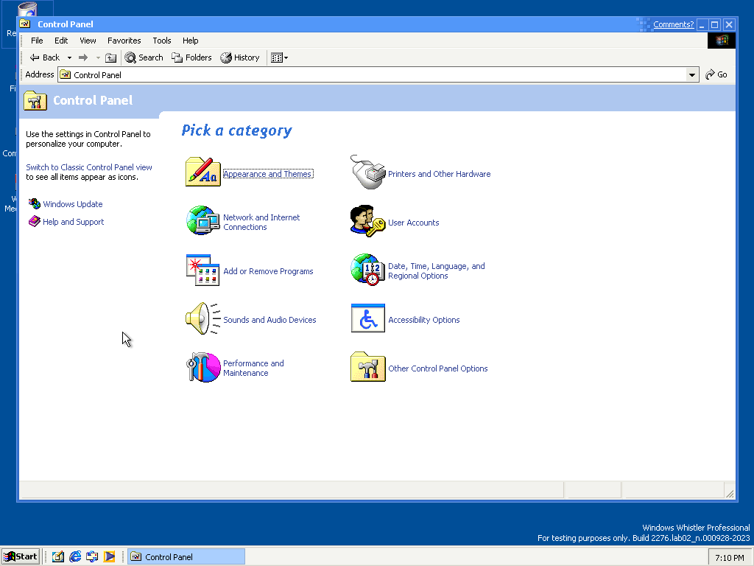Screen dimensions: 754x566
Task: Click Switch to Classic Control Panel view
Action: [89, 167]
